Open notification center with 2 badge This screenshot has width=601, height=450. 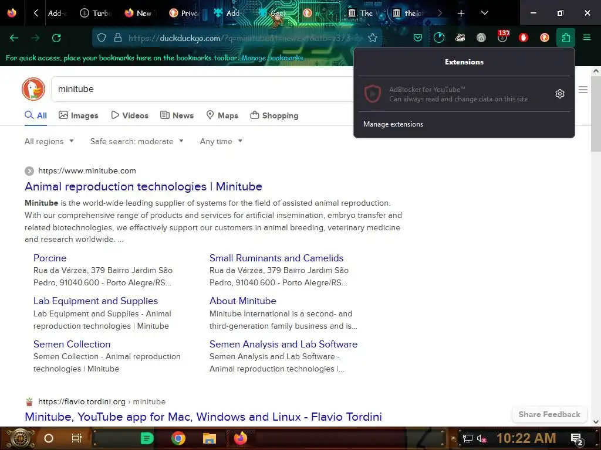click(577, 439)
